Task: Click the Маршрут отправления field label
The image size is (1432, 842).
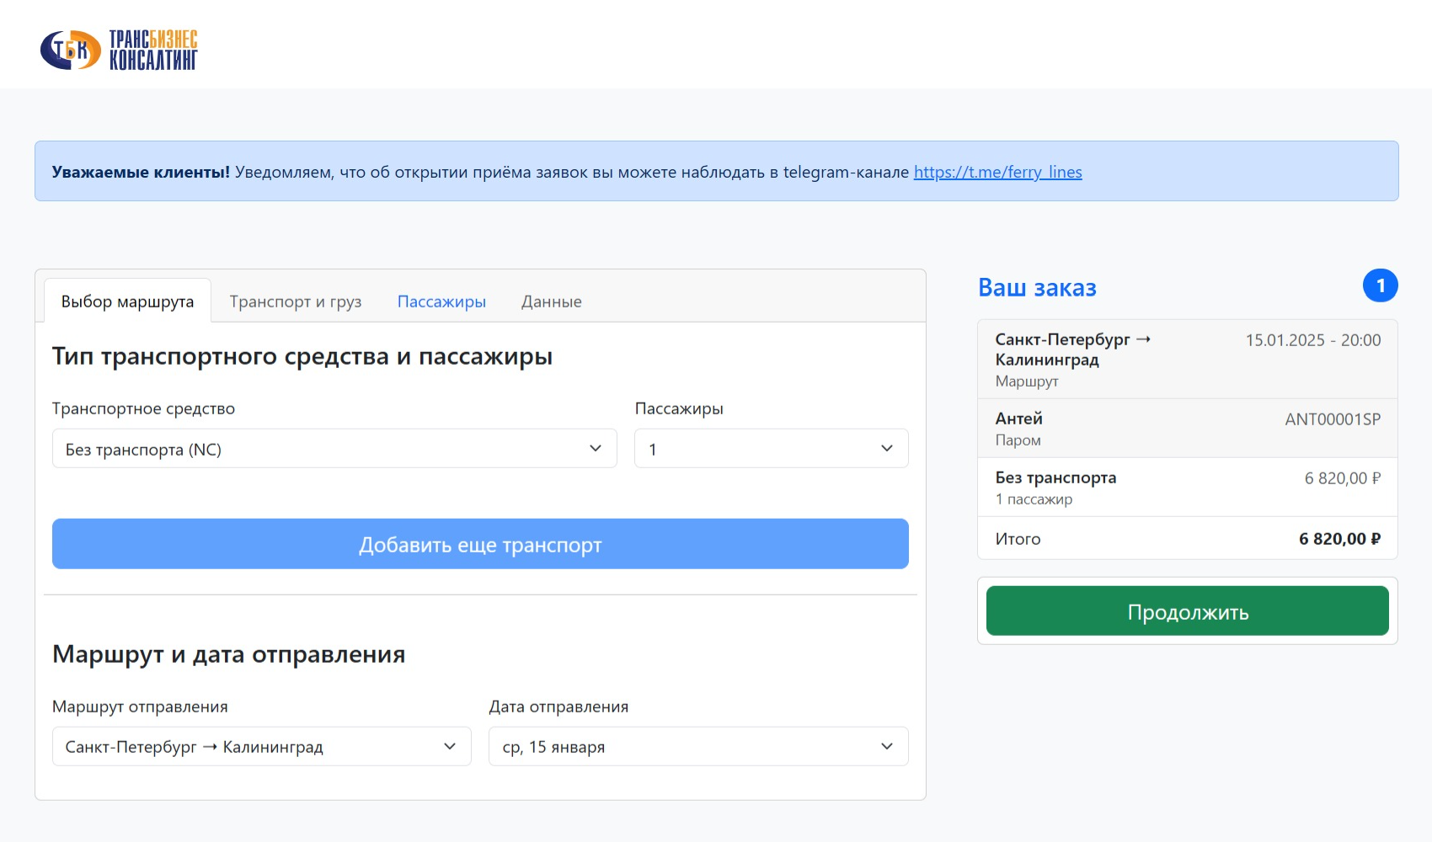Action: tap(140, 706)
